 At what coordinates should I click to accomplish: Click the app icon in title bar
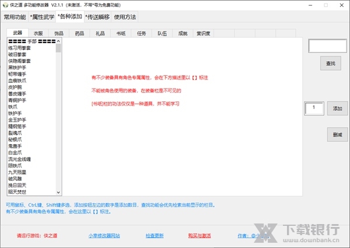[x=5, y=5]
